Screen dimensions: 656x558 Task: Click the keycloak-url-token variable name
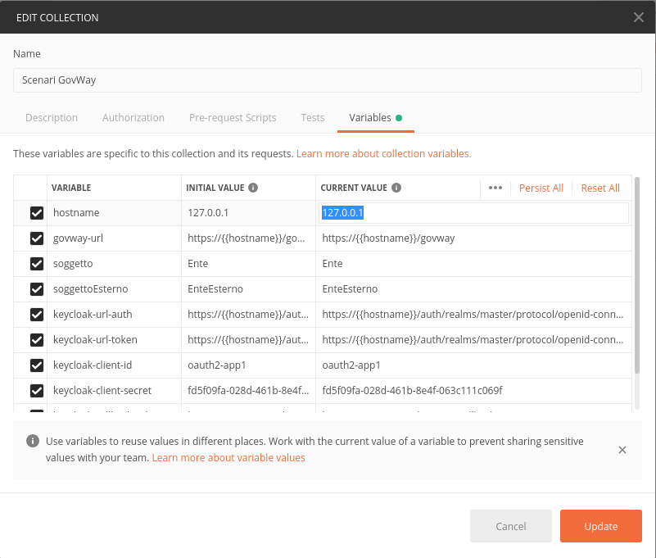[95, 340]
